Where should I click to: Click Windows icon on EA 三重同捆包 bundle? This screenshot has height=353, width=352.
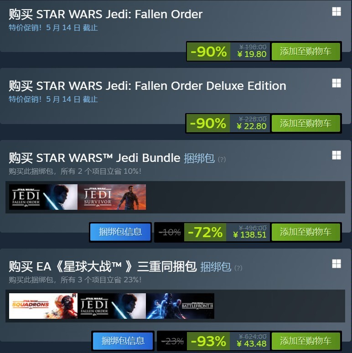[x=336, y=264]
